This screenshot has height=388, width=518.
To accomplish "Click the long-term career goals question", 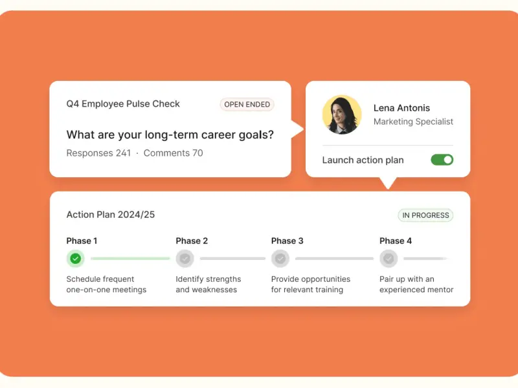I will click(170, 135).
